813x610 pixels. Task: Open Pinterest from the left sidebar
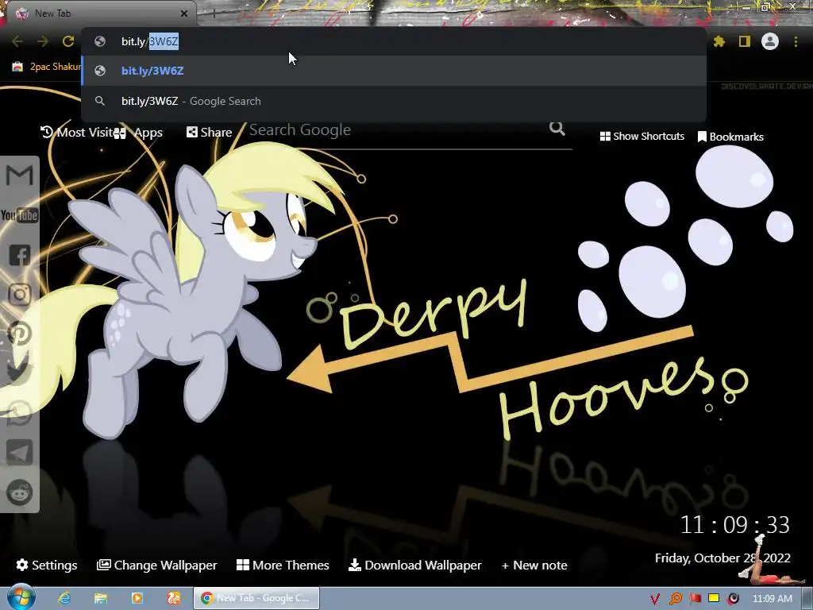[x=20, y=334]
